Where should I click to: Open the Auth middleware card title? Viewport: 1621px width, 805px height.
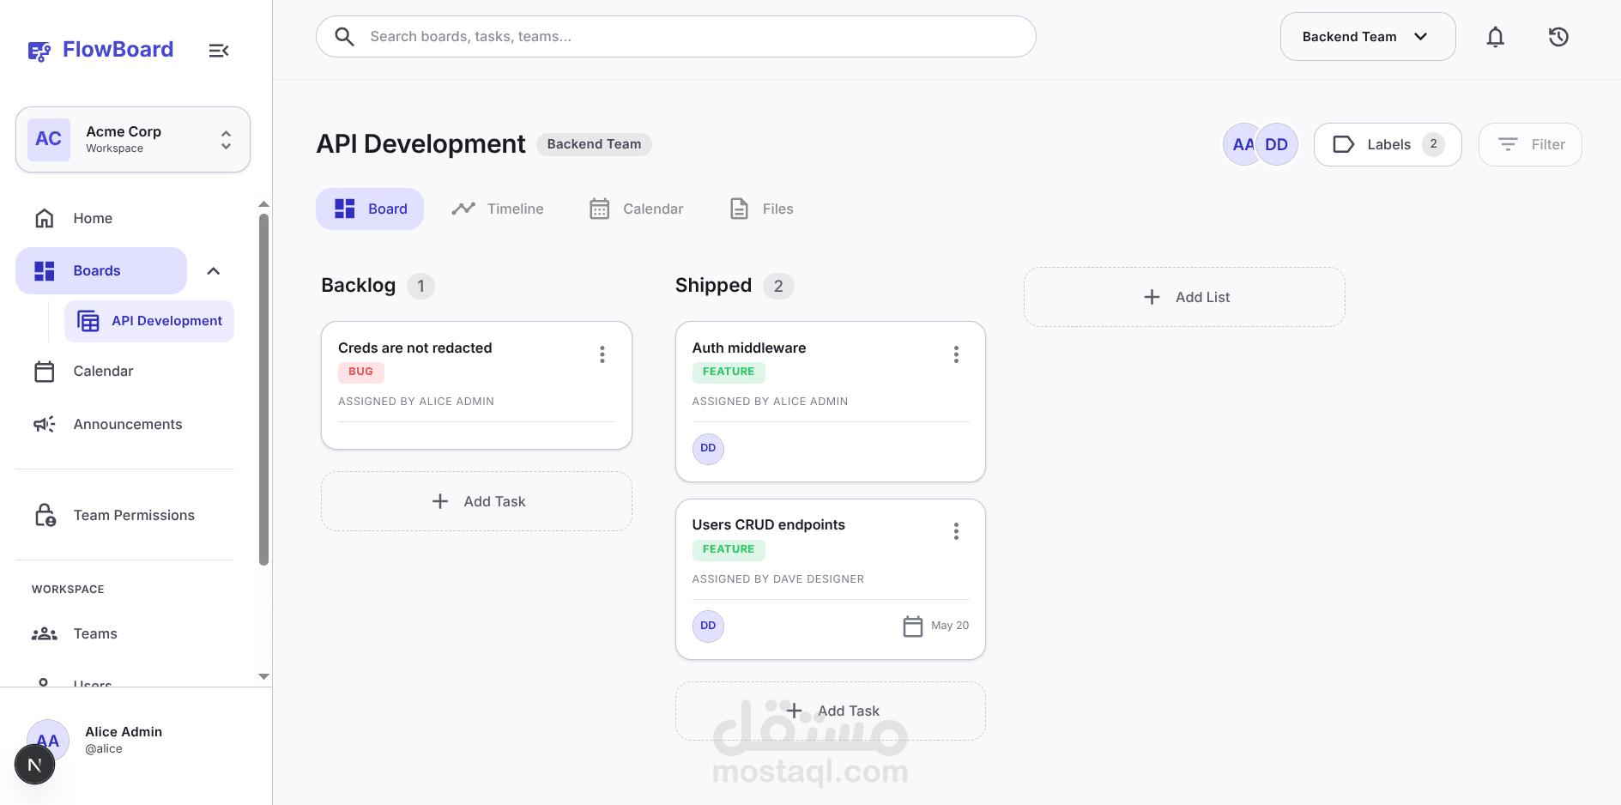pyautogui.click(x=749, y=348)
